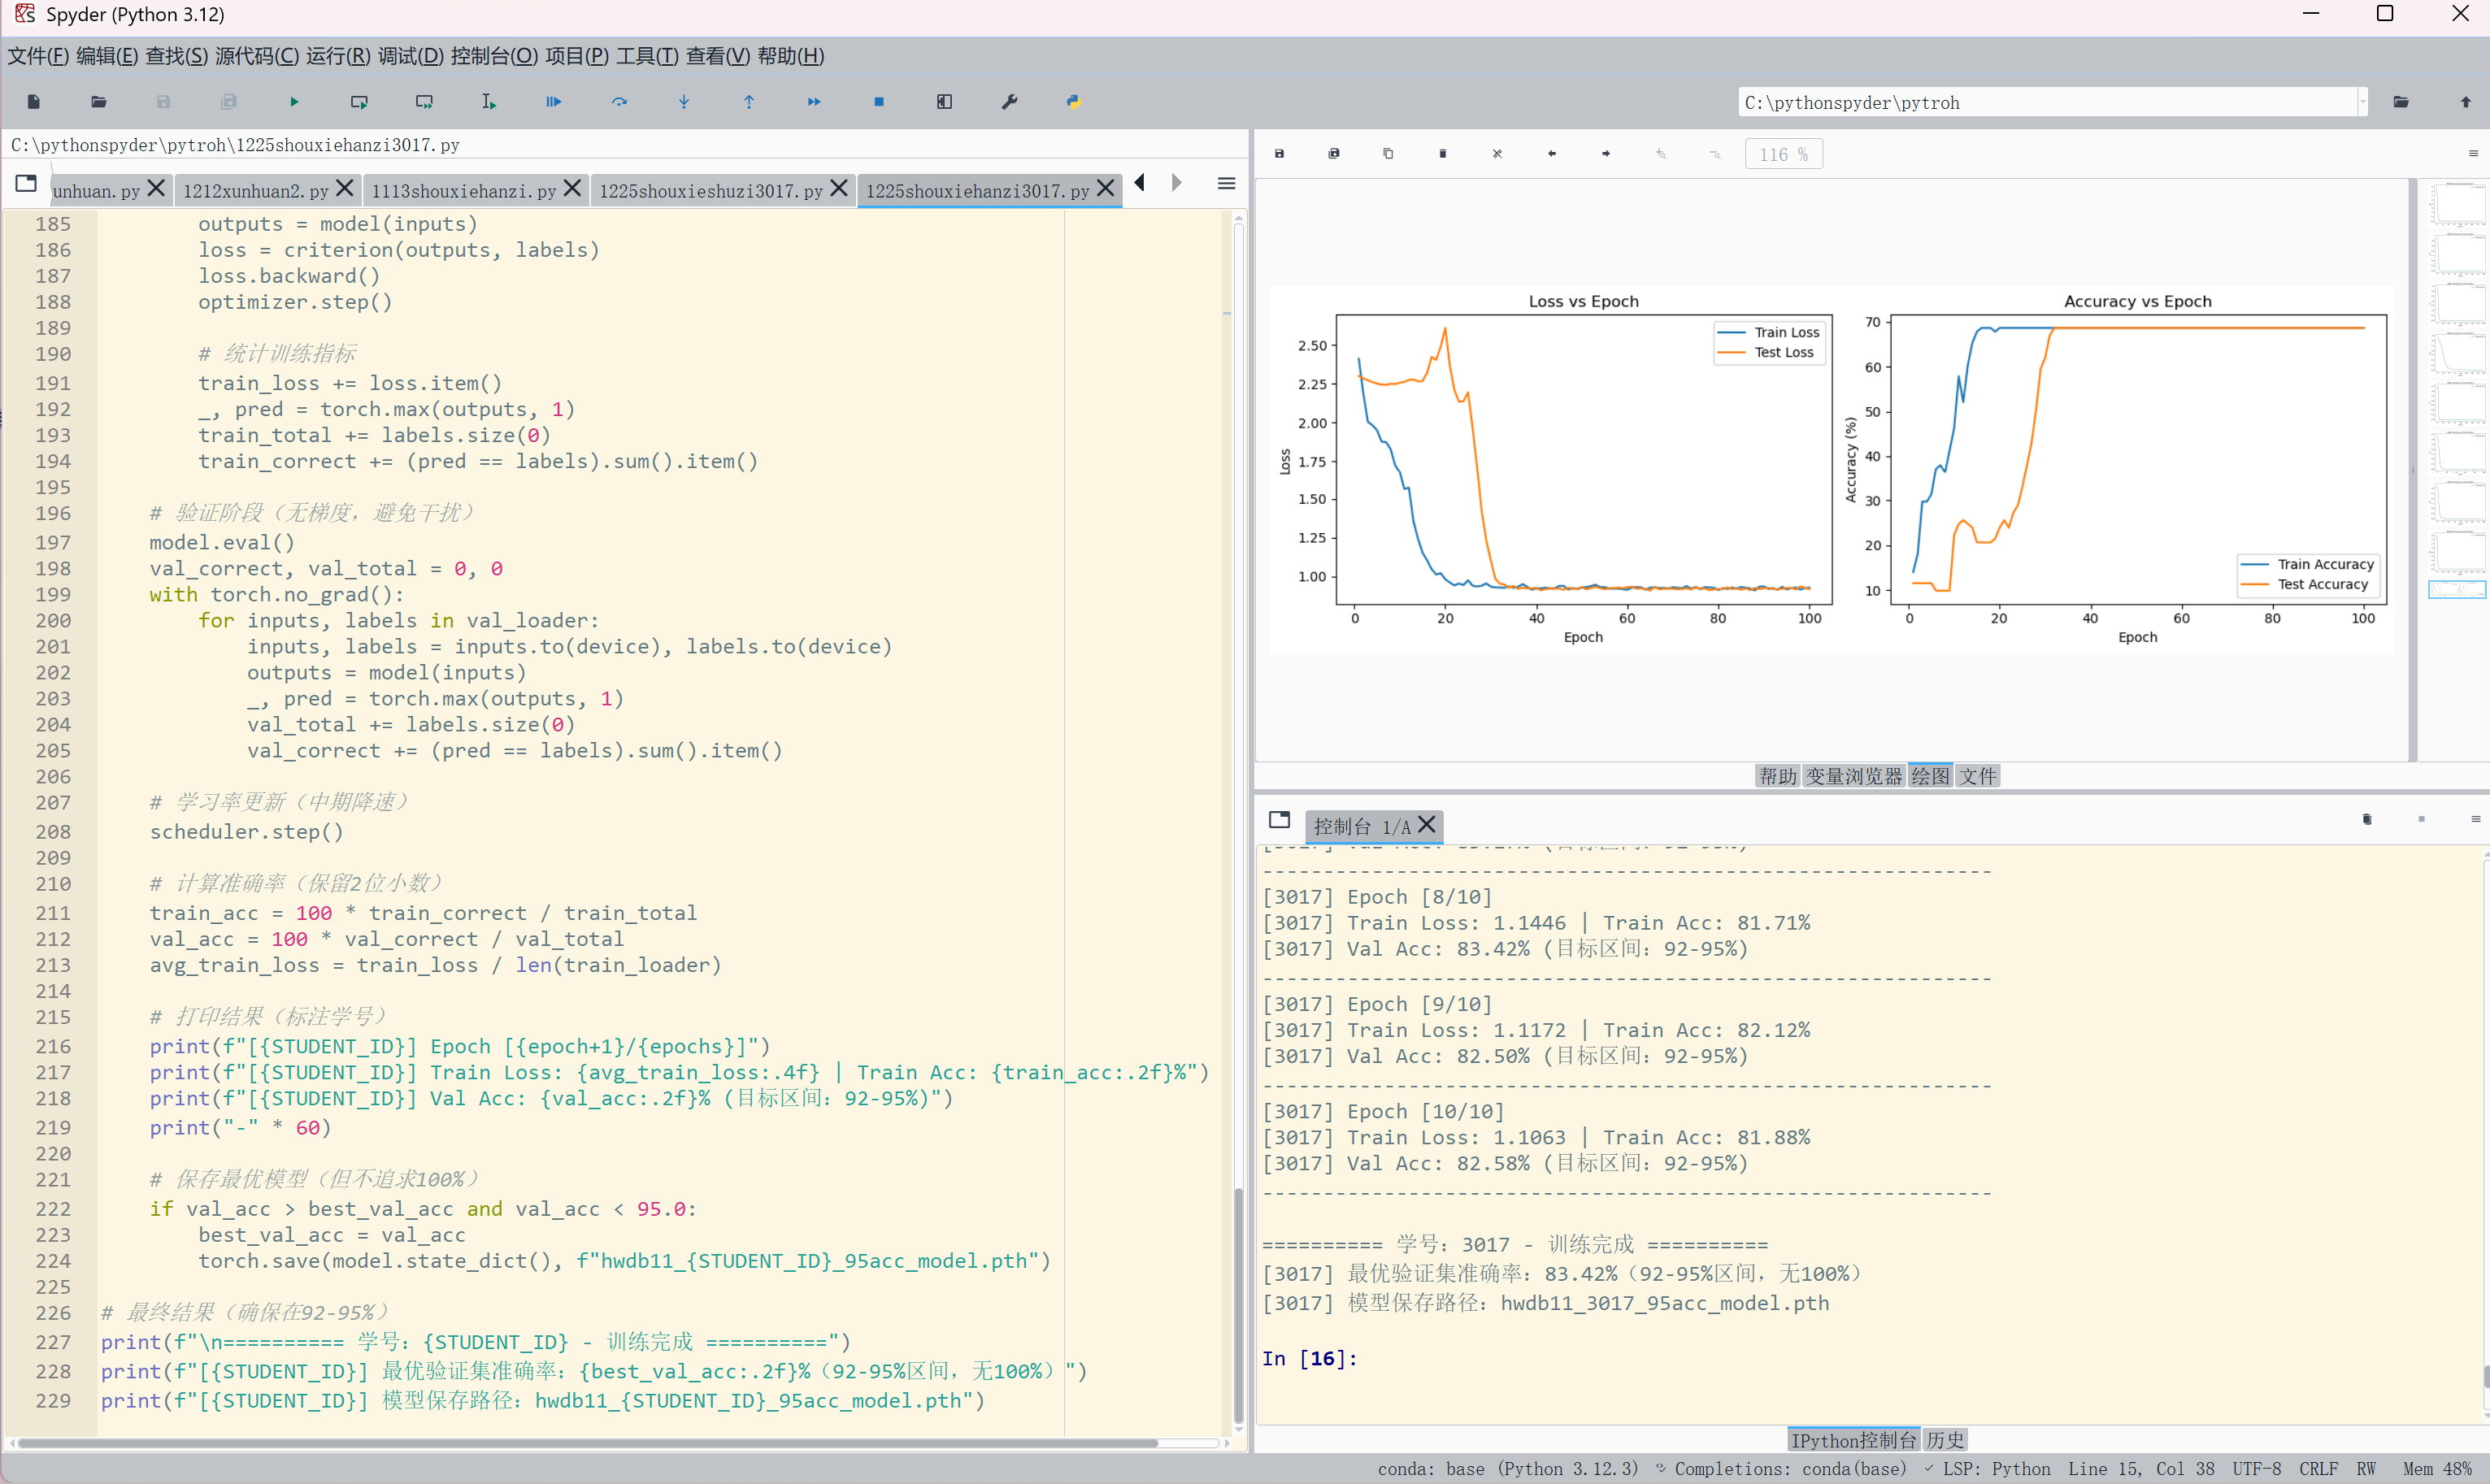Viewport: 2490px width, 1484px height.
Task: Copy the plot image to clipboard
Action: (1388, 154)
